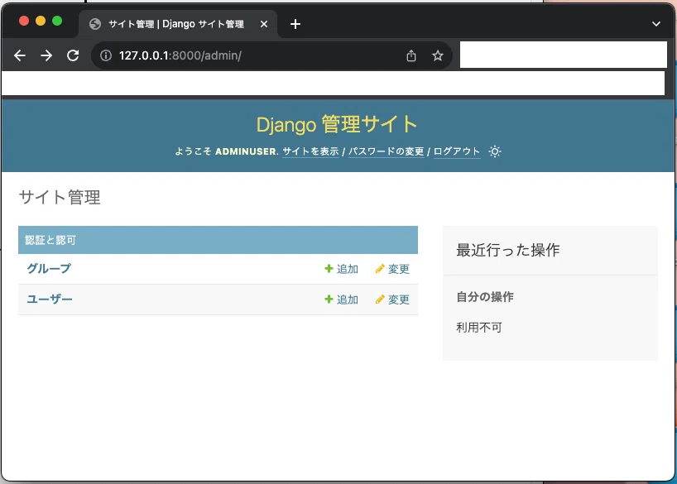Open the tab search chevron dropdown
Image resolution: width=677 pixels, height=484 pixels.
(x=655, y=24)
